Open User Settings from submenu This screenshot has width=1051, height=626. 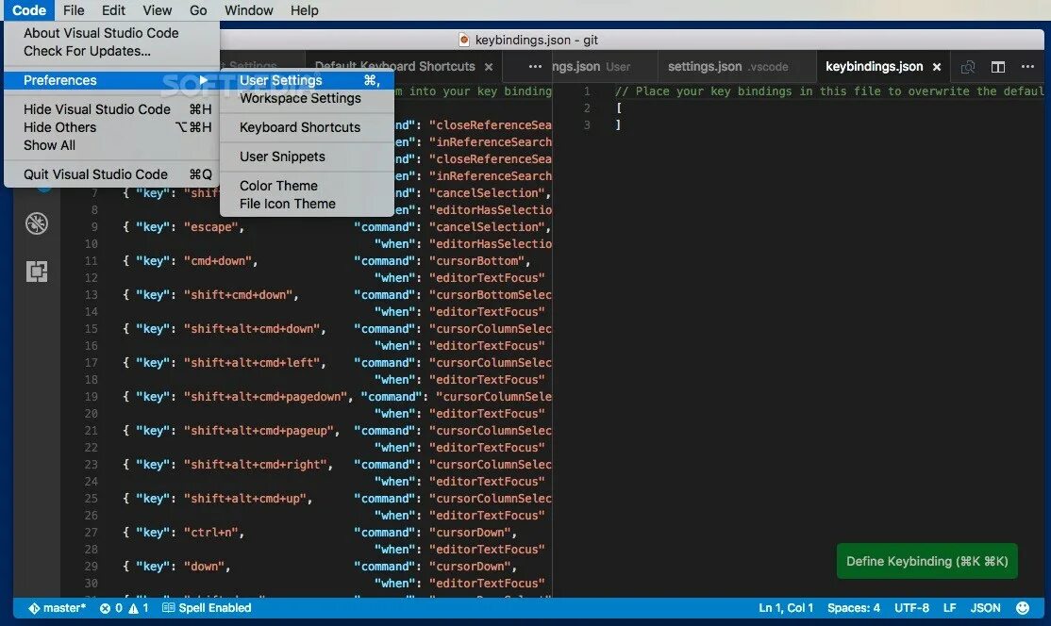(307, 80)
